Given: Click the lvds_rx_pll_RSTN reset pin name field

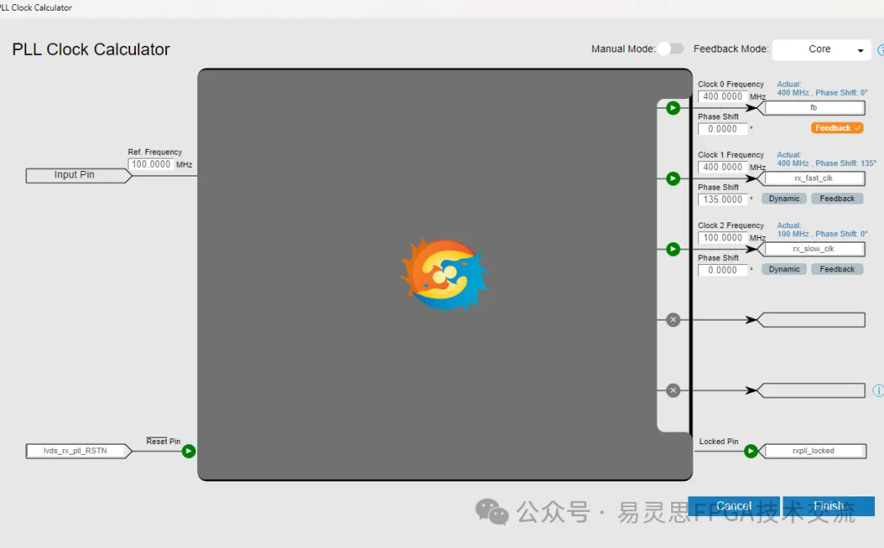Looking at the screenshot, I should tap(75, 451).
